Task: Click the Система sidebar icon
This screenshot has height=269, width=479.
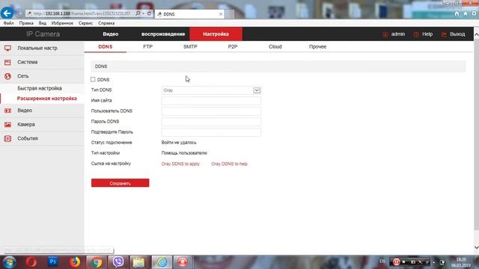Action: point(7,62)
